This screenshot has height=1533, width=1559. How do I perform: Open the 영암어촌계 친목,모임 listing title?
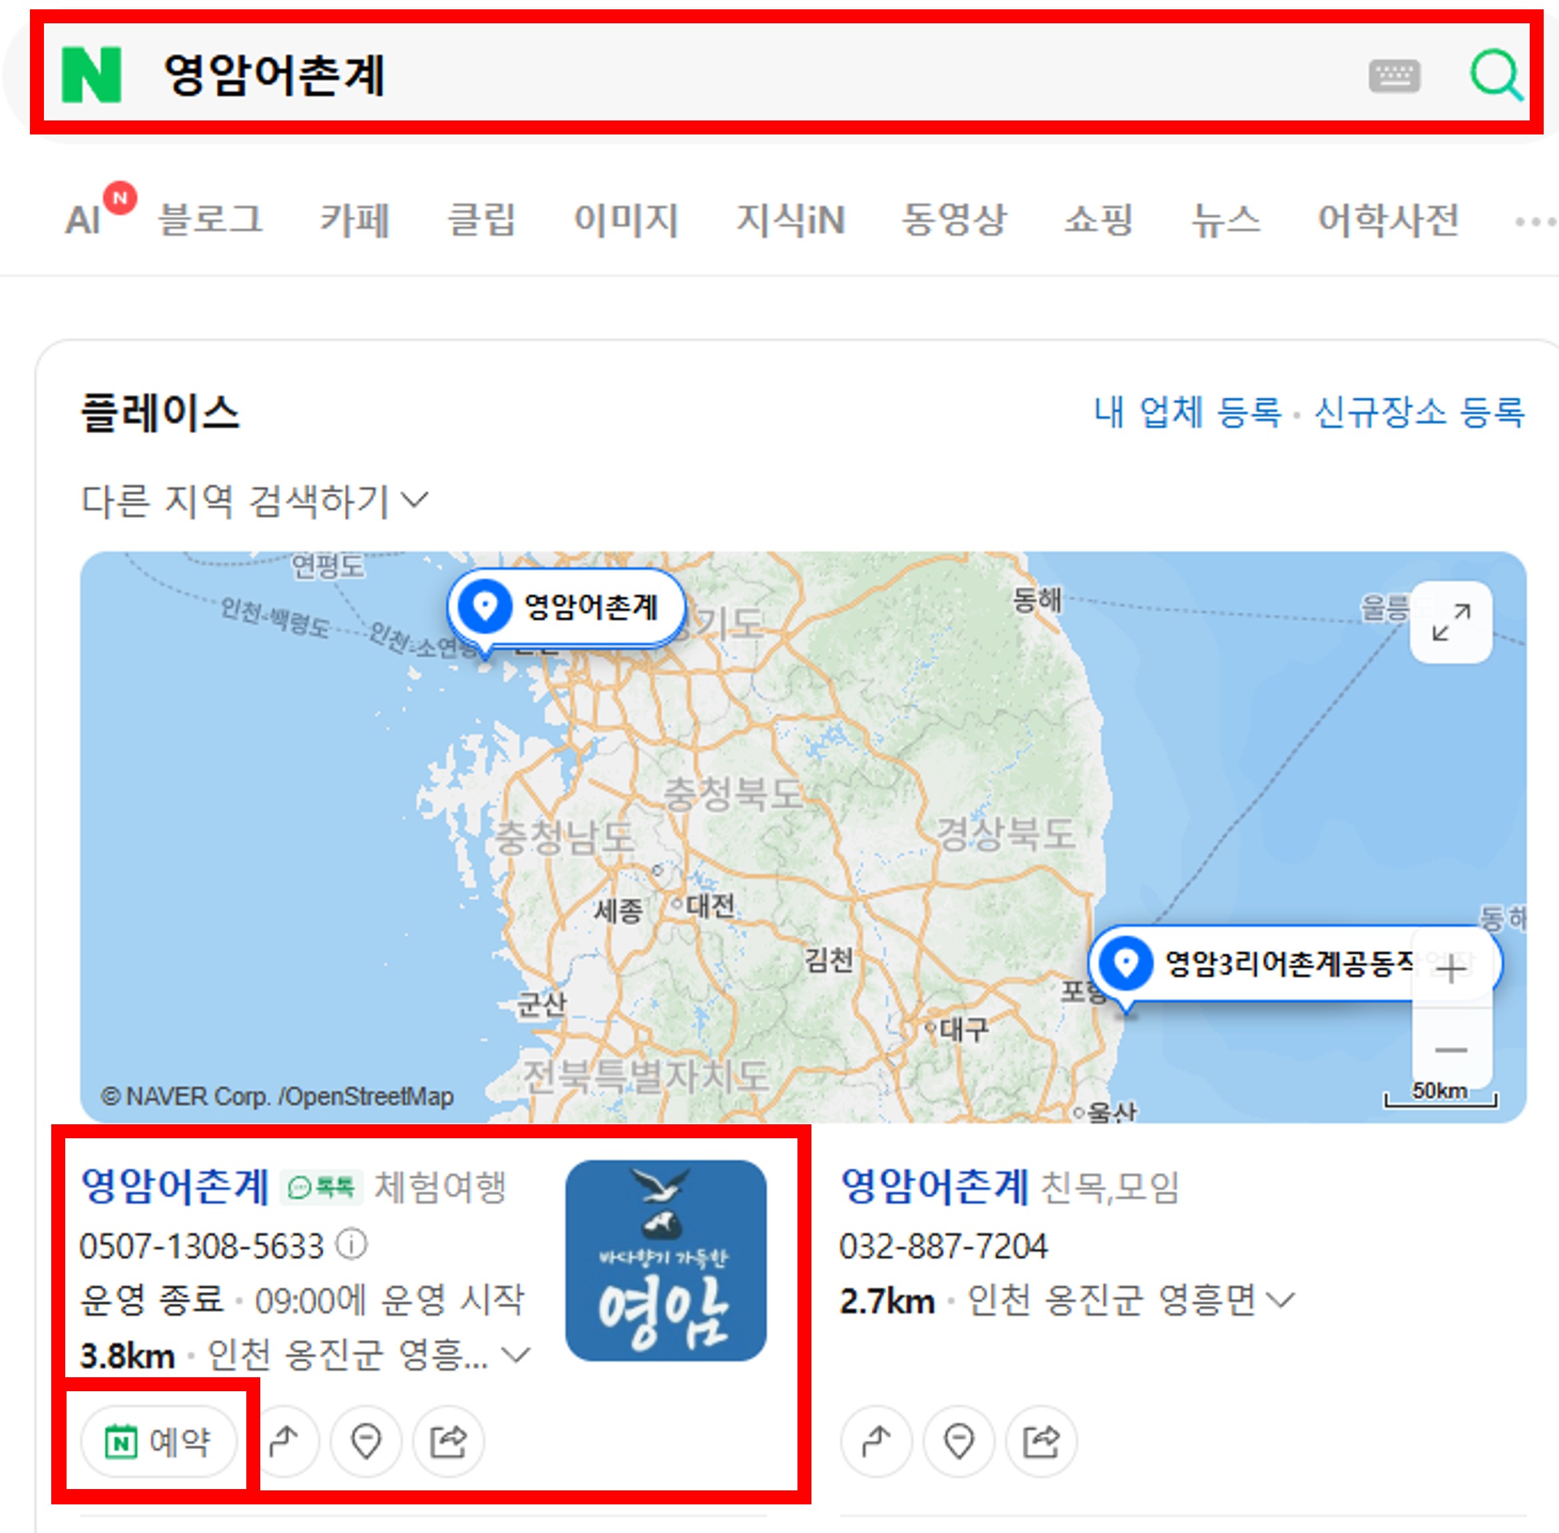(934, 1187)
